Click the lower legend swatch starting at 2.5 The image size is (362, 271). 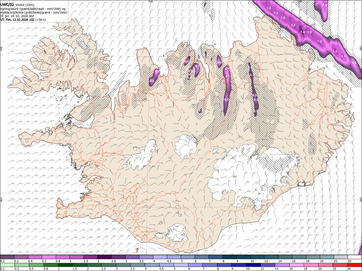click(109, 265)
